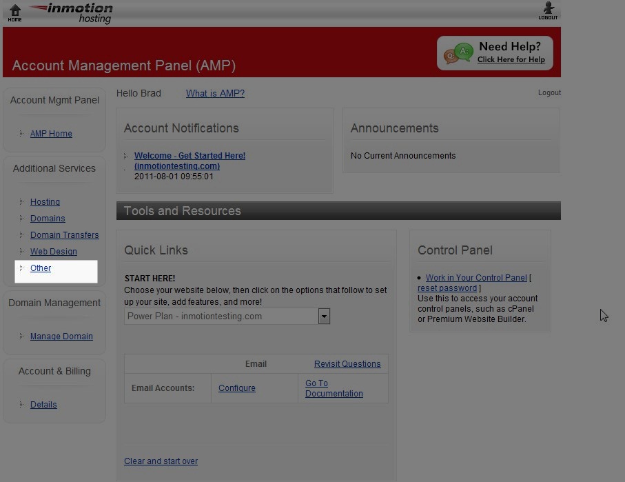The image size is (625, 482).
Task: Click the Email Accounts: row label
Action: [x=163, y=388]
